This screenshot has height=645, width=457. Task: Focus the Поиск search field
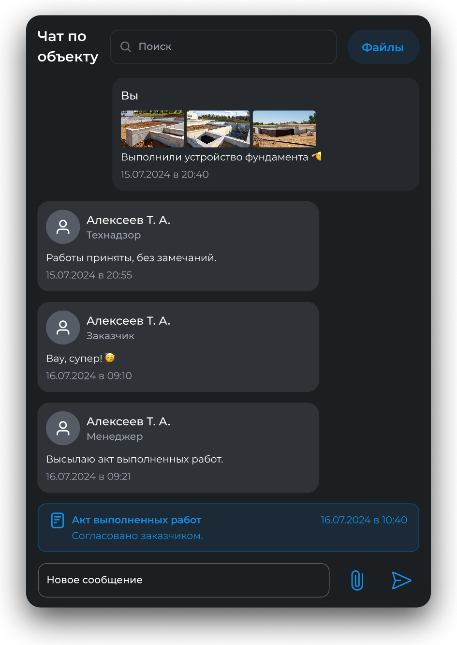click(223, 47)
